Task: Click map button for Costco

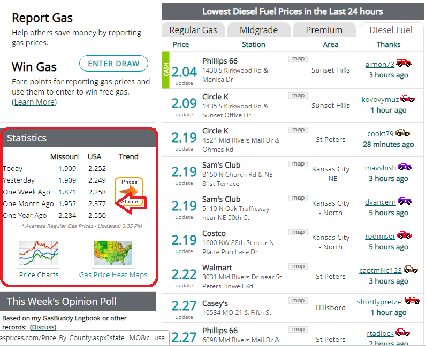Action: (298, 232)
